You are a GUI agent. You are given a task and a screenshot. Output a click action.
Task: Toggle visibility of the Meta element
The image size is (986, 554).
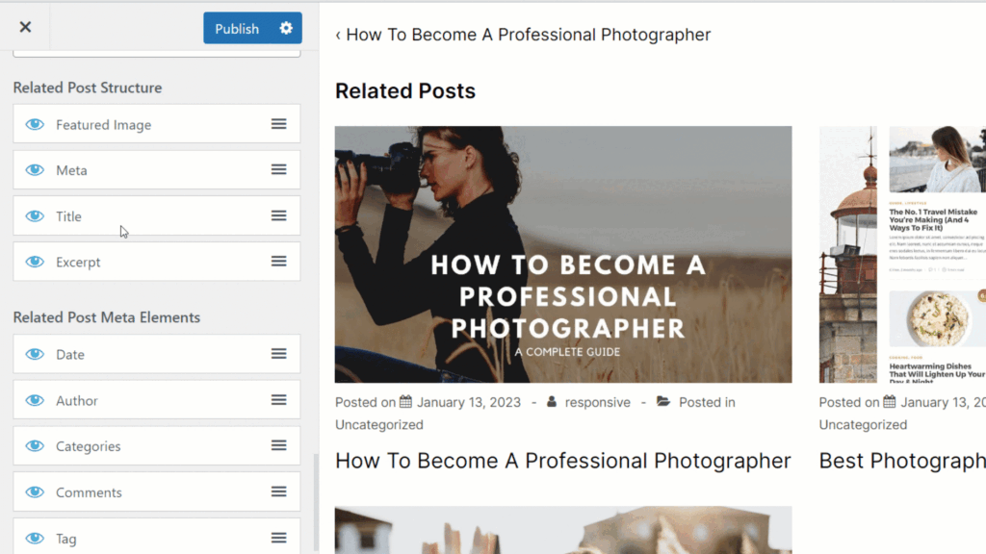35,169
